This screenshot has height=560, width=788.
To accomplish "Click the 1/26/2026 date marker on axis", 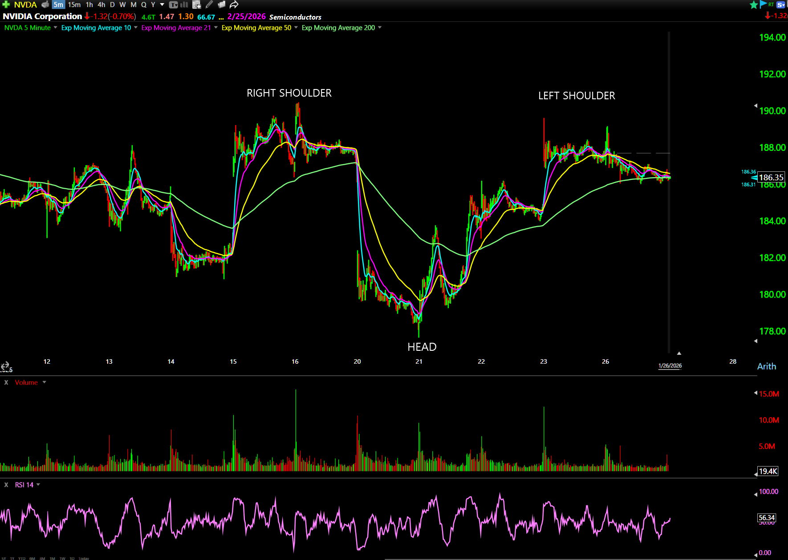I will coord(670,366).
